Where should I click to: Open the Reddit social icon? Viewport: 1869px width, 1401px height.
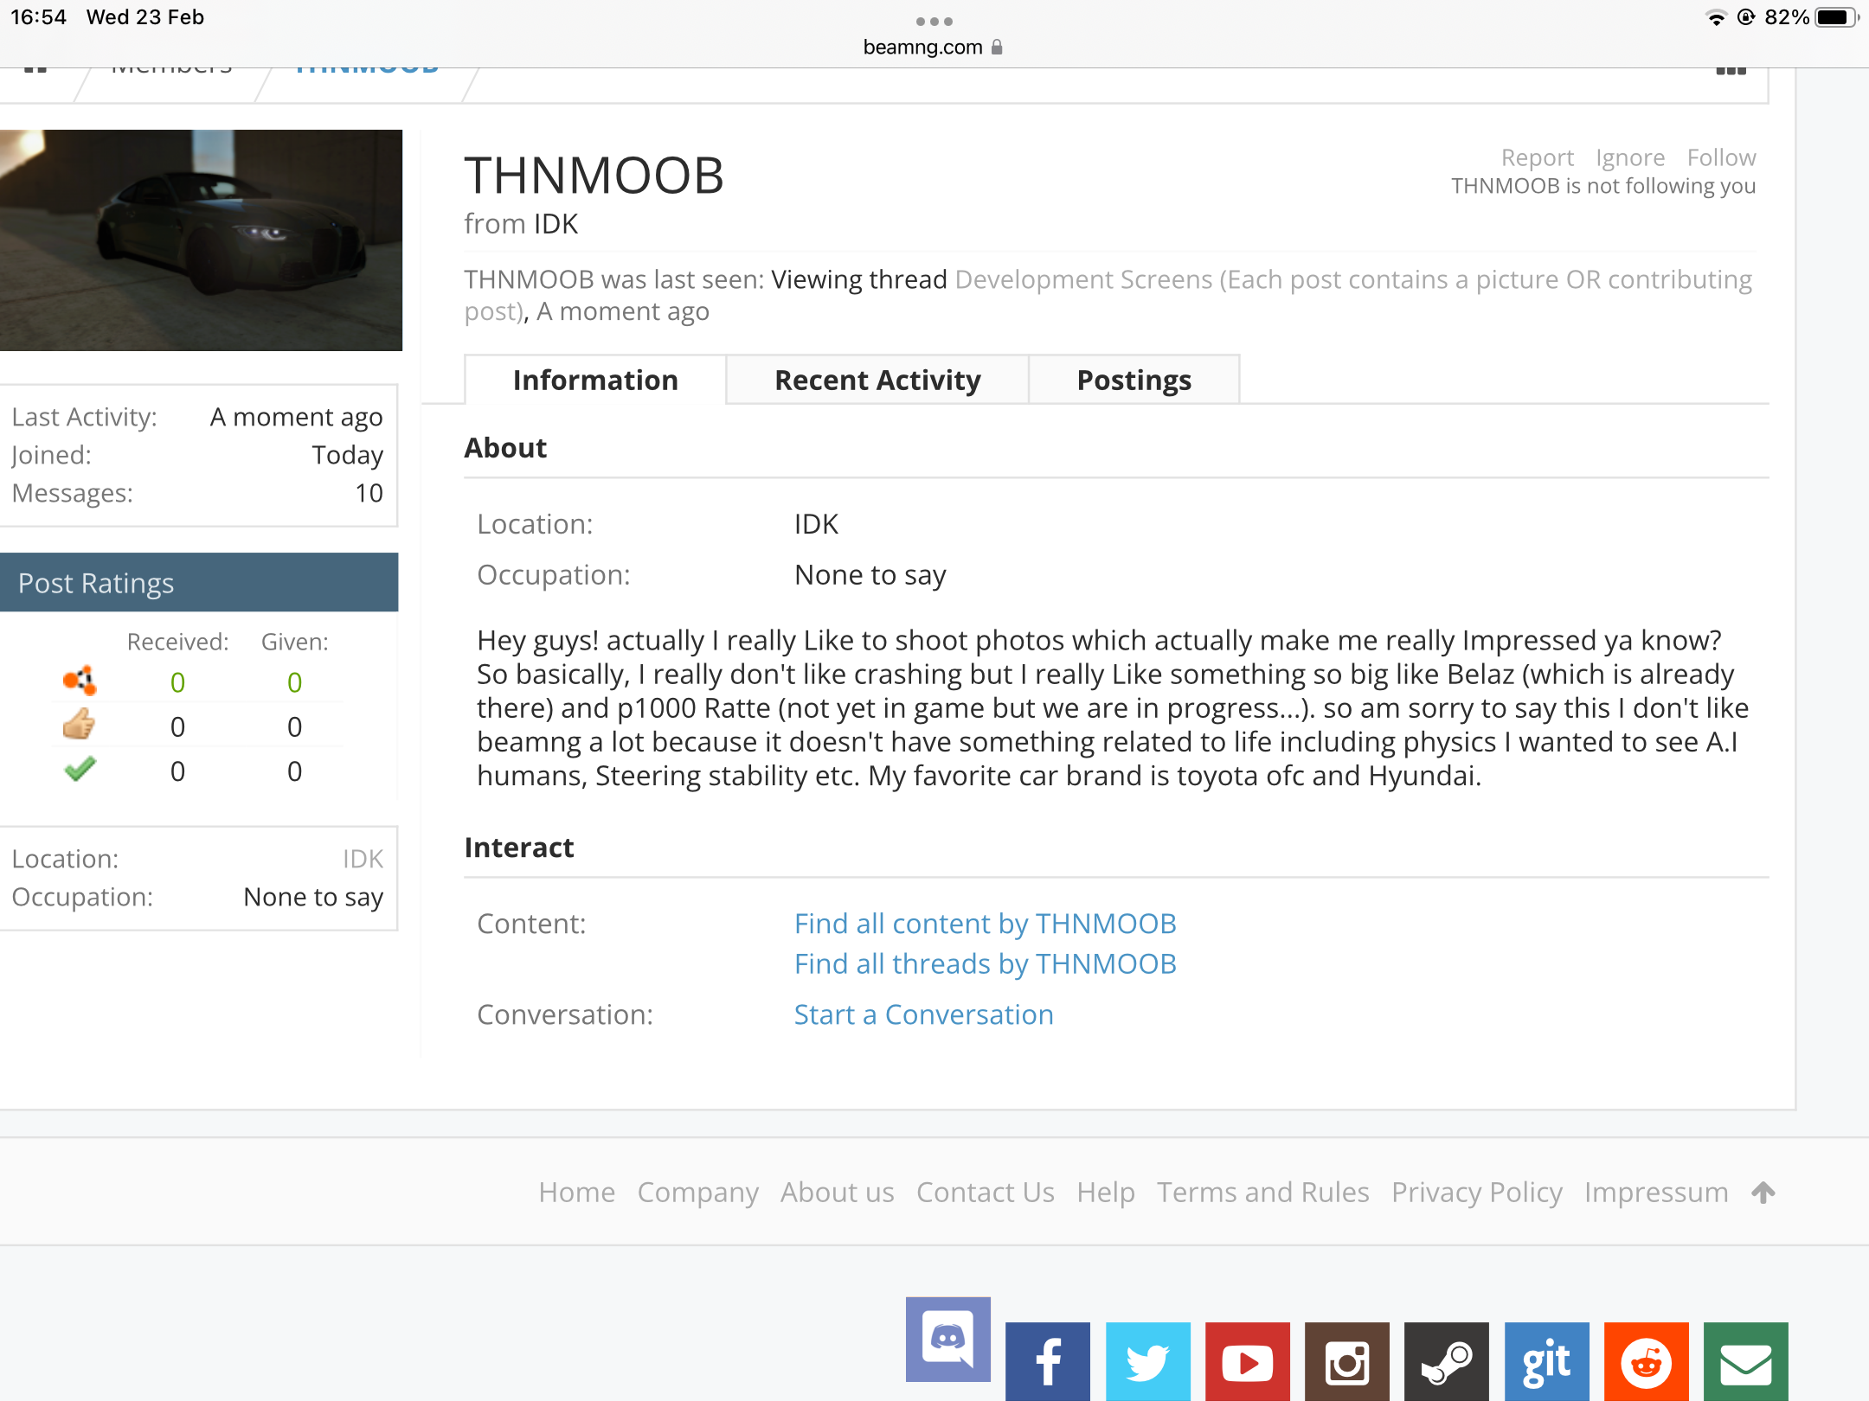pos(1646,1361)
